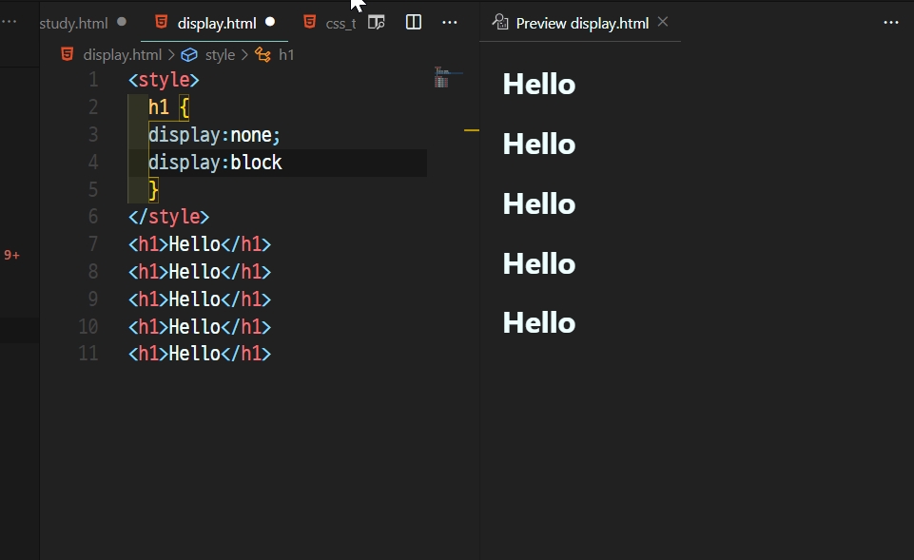
Task: Click the HTML5 icon on css_t tab
Action: coord(309,22)
